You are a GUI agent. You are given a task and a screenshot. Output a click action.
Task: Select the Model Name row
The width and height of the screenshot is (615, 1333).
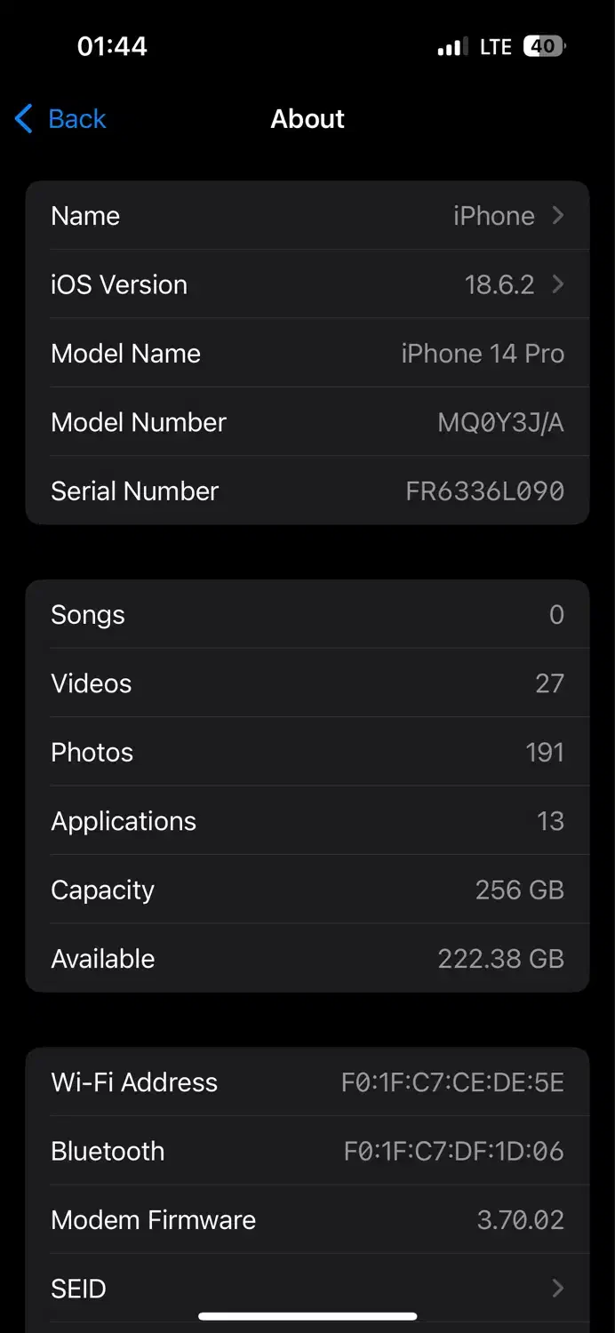[x=307, y=354]
